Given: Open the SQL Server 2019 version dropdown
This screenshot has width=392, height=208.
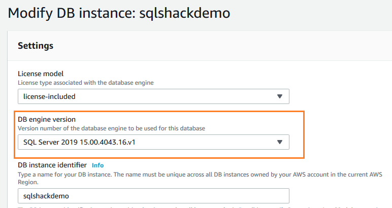Looking at the screenshot, I should pos(153,143).
